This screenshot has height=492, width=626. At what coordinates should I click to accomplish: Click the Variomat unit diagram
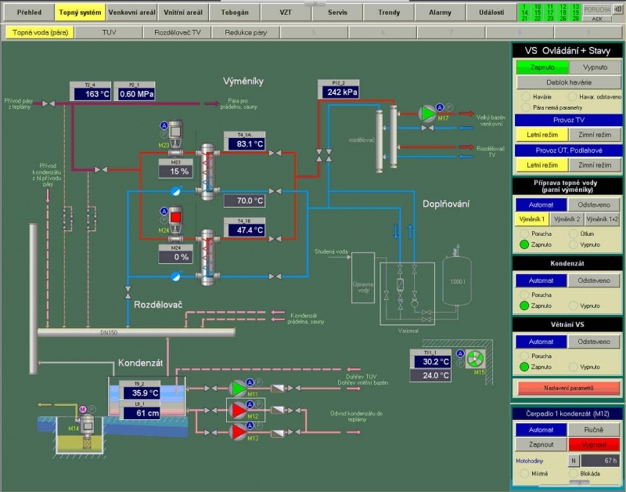click(407, 293)
